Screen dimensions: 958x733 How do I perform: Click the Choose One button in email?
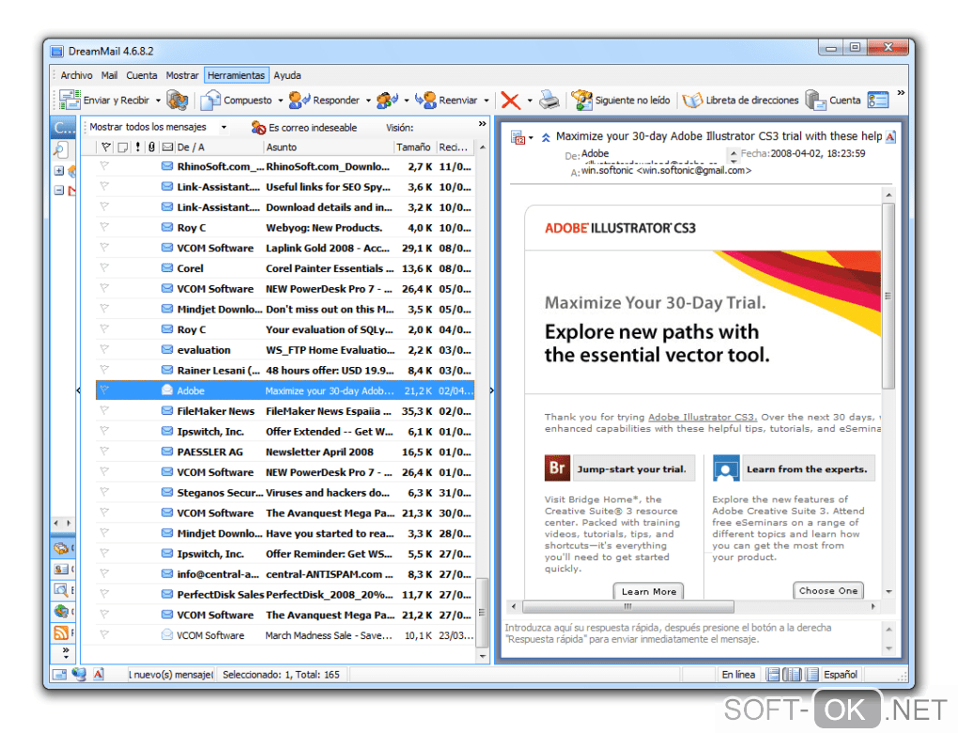point(828,590)
